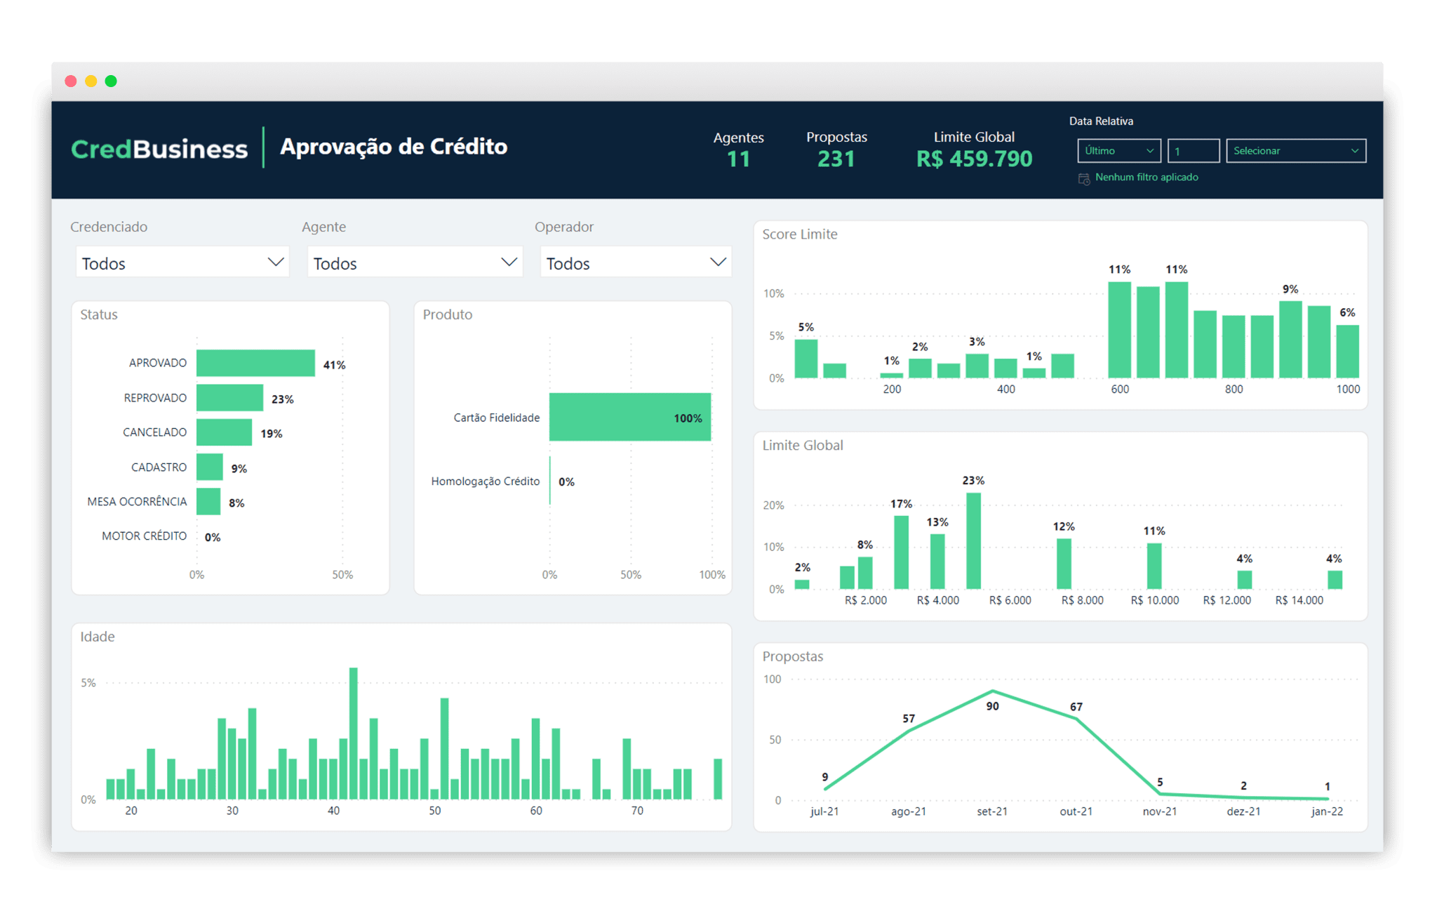Image resolution: width=1437 pixels, height=916 pixels.
Task: Click inside the numeric filter field showing 1
Action: [x=1193, y=150]
